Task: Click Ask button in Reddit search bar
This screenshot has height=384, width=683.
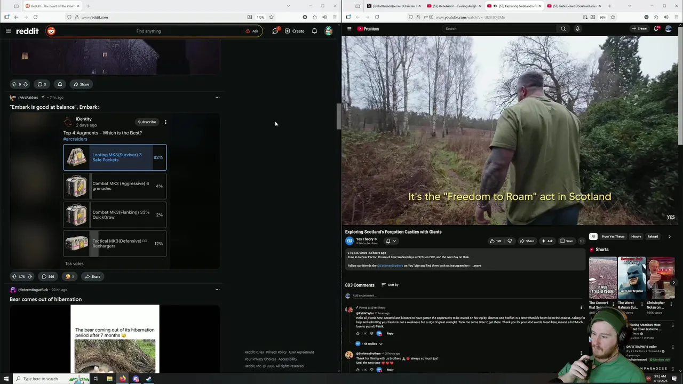Action: pyautogui.click(x=252, y=31)
